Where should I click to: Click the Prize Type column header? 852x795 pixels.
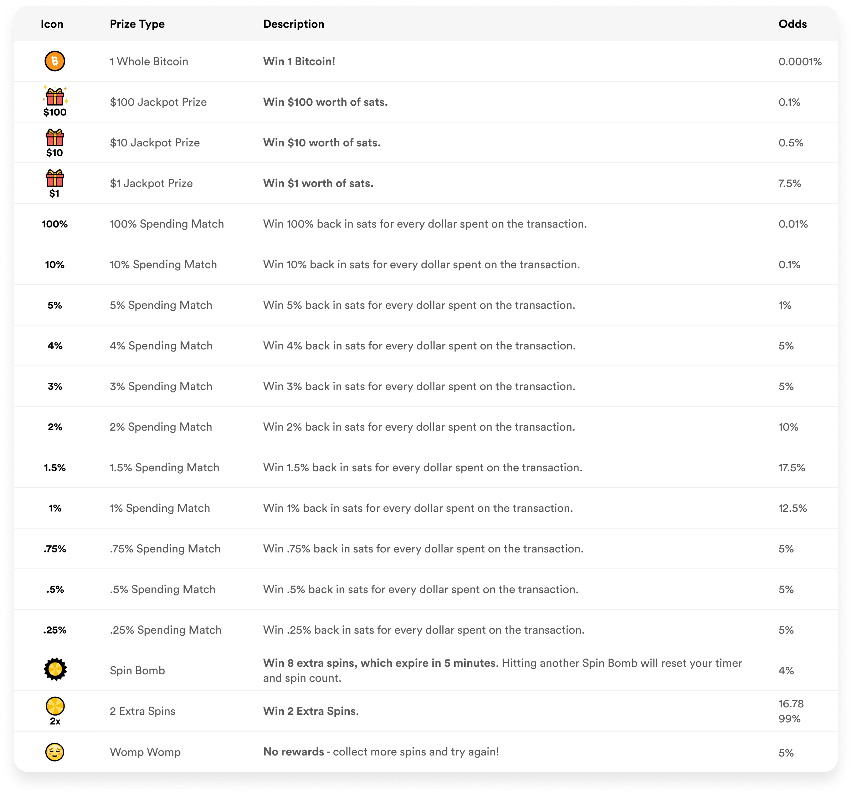point(137,24)
